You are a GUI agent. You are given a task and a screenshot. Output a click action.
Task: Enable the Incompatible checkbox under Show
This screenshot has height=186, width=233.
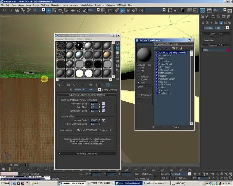(139, 95)
